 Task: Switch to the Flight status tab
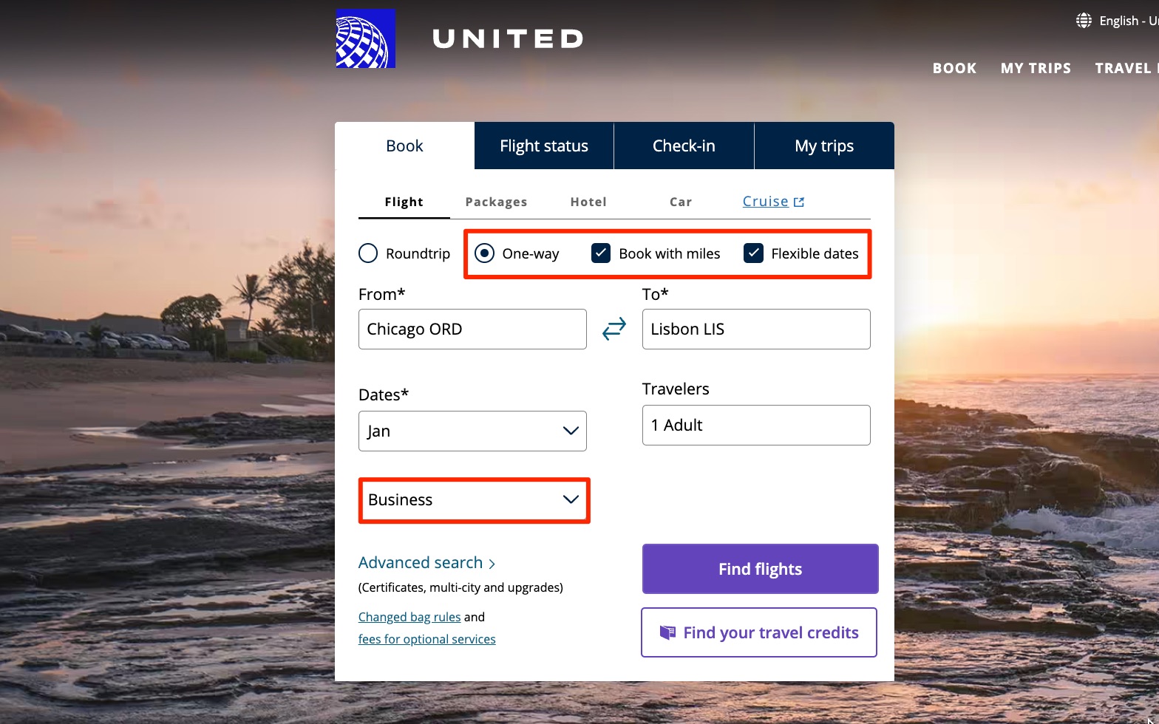(x=543, y=146)
